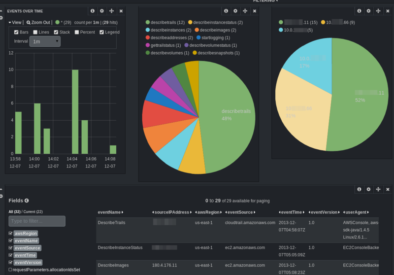The width and height of the screenshot is (394, 275).
Task: Sort by awsRegion column header
Action: click(208, 212)
